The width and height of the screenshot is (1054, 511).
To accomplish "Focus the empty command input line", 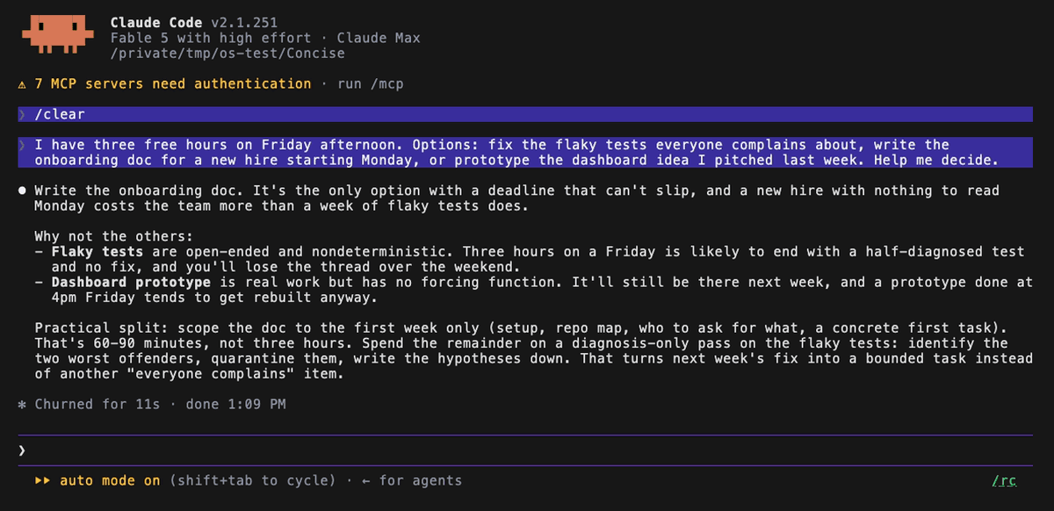I will [527, 450].
